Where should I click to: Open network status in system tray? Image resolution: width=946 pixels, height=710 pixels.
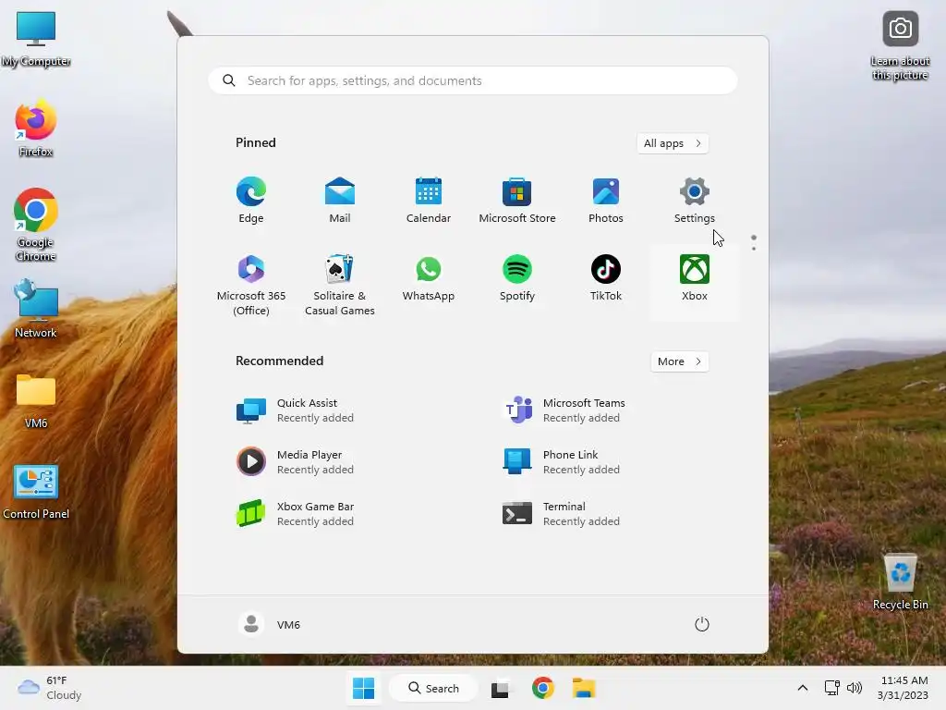832,688
